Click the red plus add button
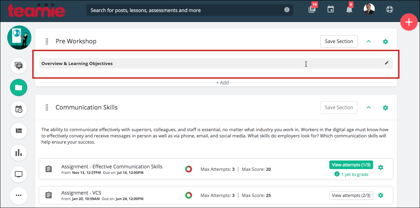This screenshot has height=208, width=420. tap(409, 22)
